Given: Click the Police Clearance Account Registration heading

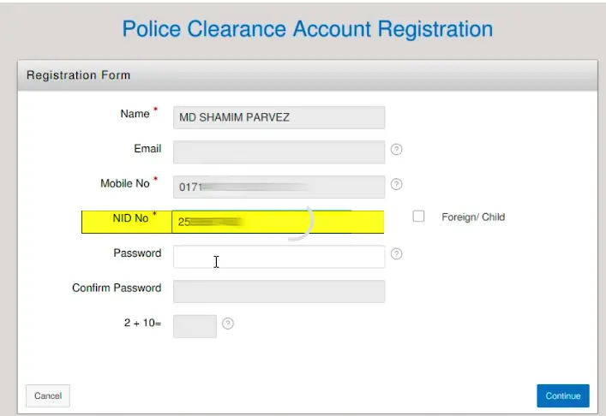Looking at the screenshot, I should (x=307, y=29).
